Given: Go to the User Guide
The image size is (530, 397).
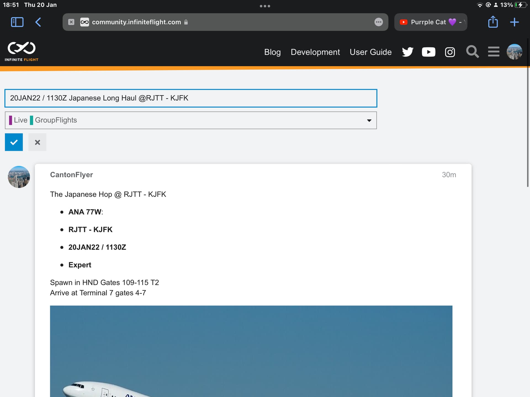Looking at the screenshot, I should point(370,52).
